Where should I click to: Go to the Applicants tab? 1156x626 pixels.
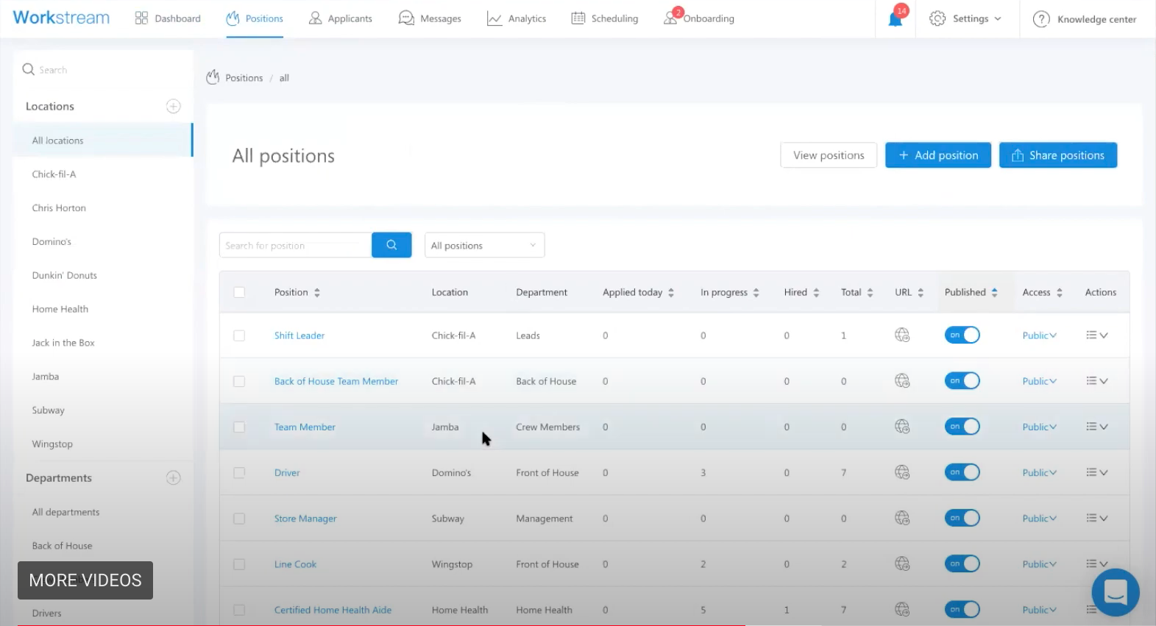pos(341,19)
